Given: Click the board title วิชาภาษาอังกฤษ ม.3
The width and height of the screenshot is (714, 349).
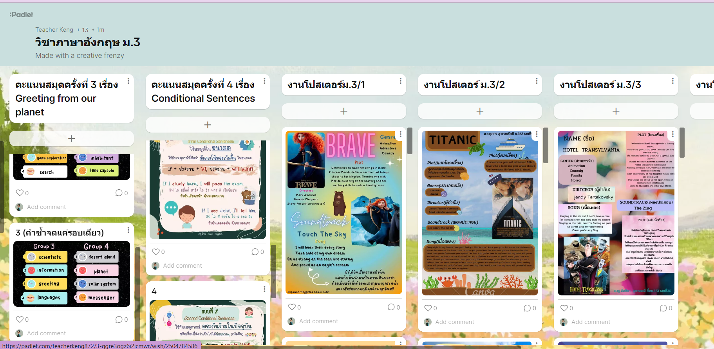Looking at the screenshot, I should click(x=88, y=42).
